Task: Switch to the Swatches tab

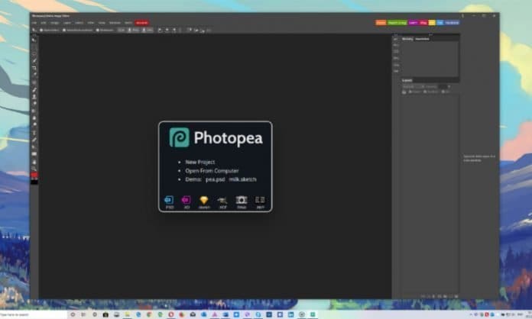Action: [422, 37]
